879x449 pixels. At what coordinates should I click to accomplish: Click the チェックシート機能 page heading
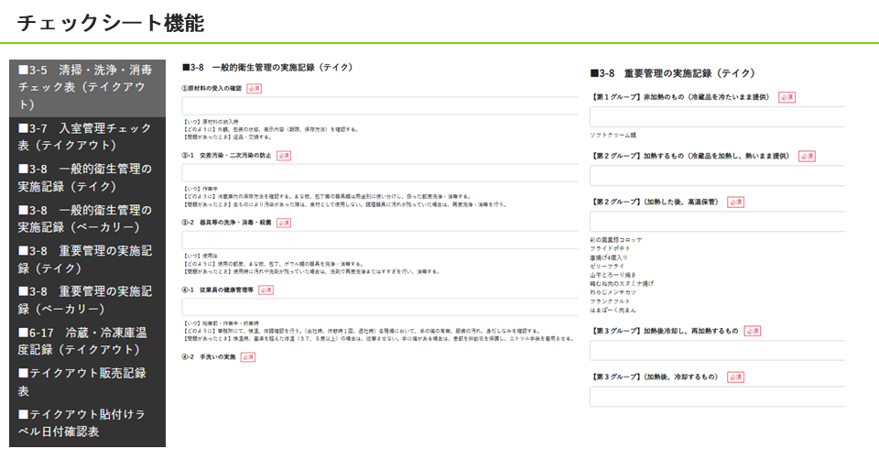pos(111,23)
